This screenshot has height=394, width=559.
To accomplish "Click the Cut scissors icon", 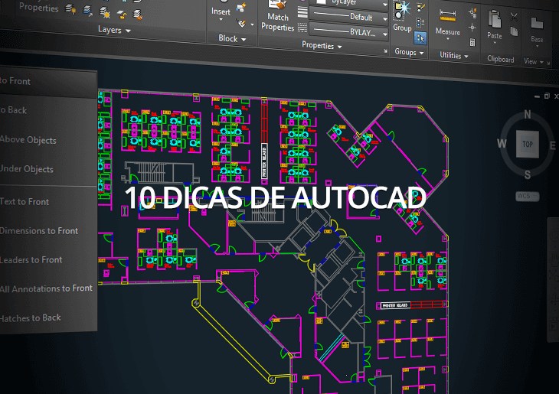I will 514,16.
